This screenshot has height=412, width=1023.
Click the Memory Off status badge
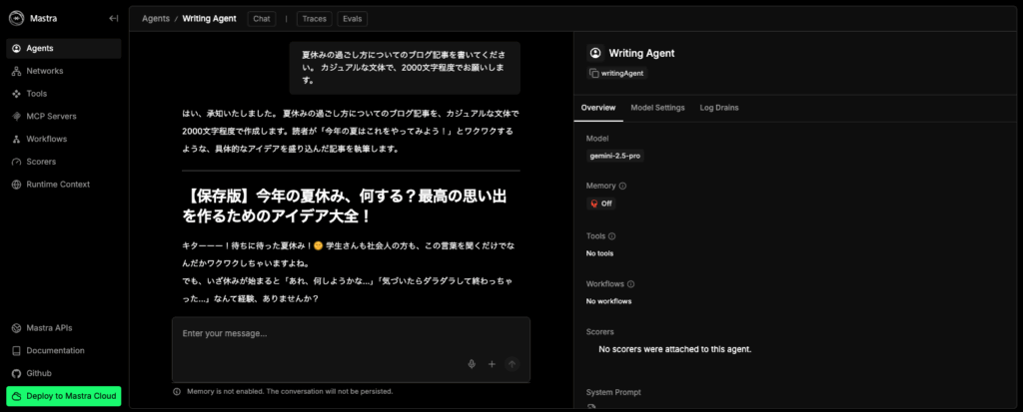[600, 204]
